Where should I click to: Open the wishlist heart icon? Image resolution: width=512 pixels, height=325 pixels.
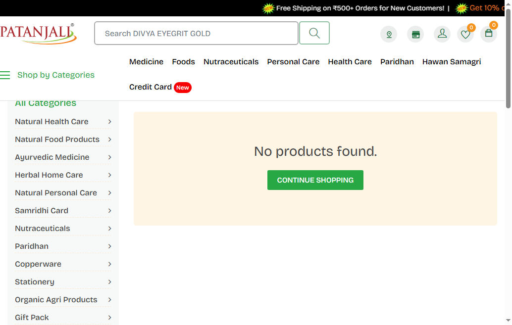tap(465, 34)
